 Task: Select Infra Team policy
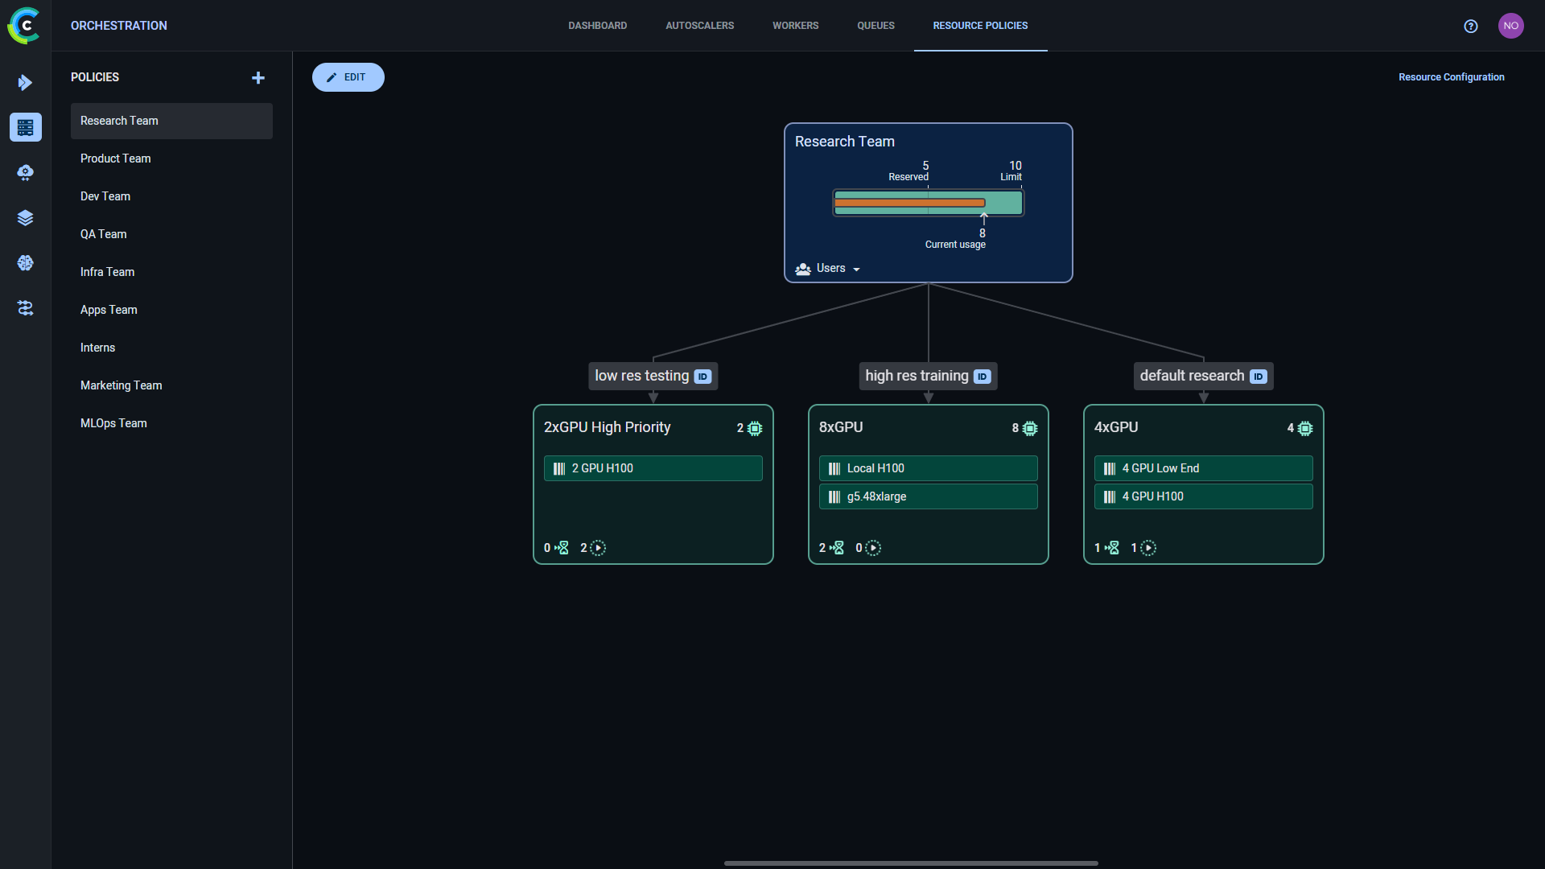coord(171,272)
